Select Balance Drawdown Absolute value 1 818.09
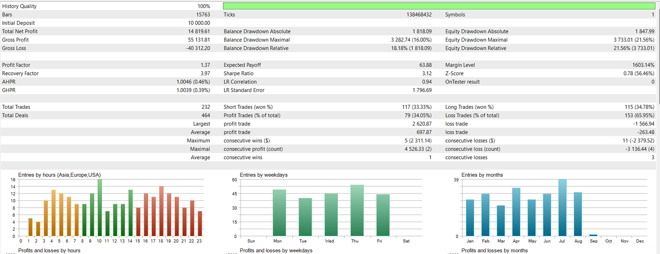The image size is (660, 254). coord(422,31)
